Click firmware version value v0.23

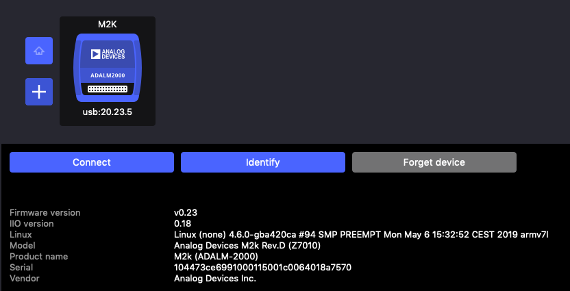coord(186,212)
